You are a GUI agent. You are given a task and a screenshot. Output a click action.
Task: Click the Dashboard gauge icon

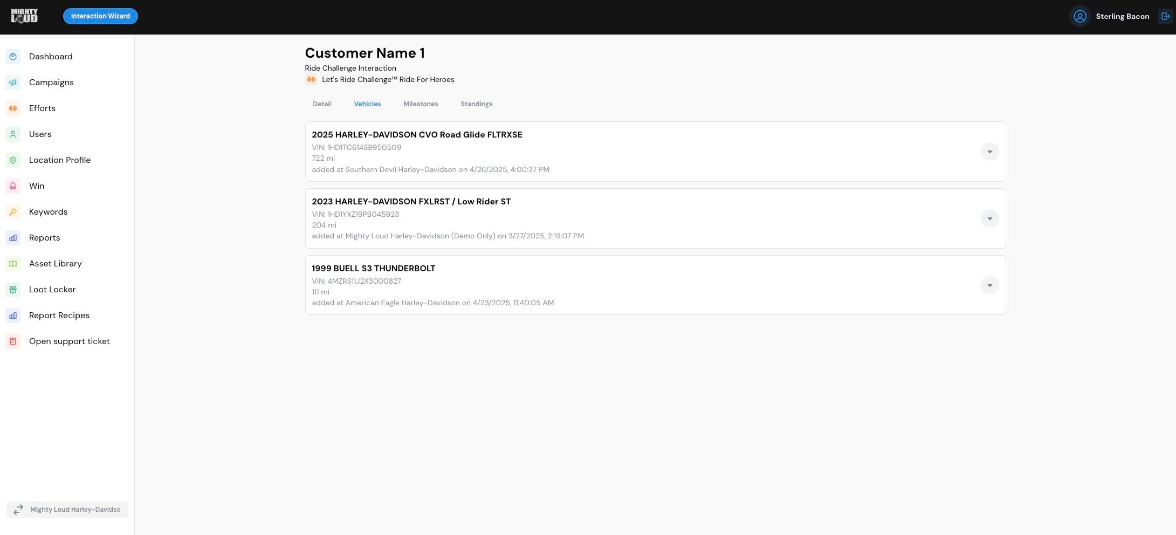click(13, 57)
